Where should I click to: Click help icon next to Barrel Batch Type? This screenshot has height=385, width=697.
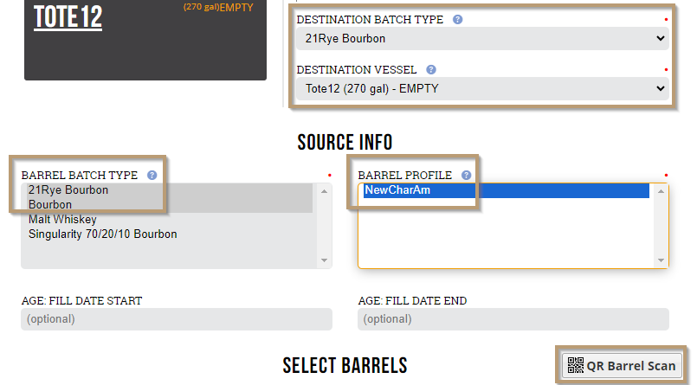click(x=152, y=175)
